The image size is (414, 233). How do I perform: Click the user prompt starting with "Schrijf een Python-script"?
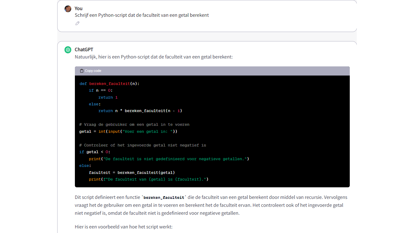click(142, 15)
